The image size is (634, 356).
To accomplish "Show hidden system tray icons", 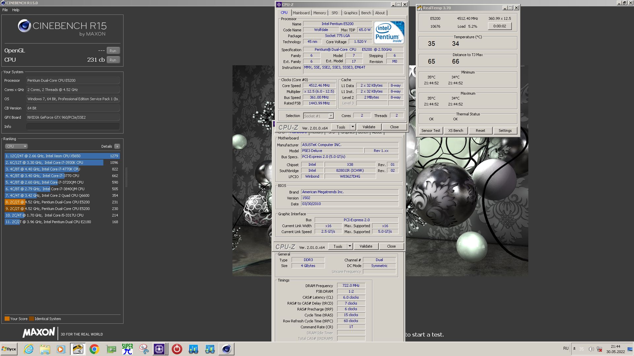I will point(575,349).
